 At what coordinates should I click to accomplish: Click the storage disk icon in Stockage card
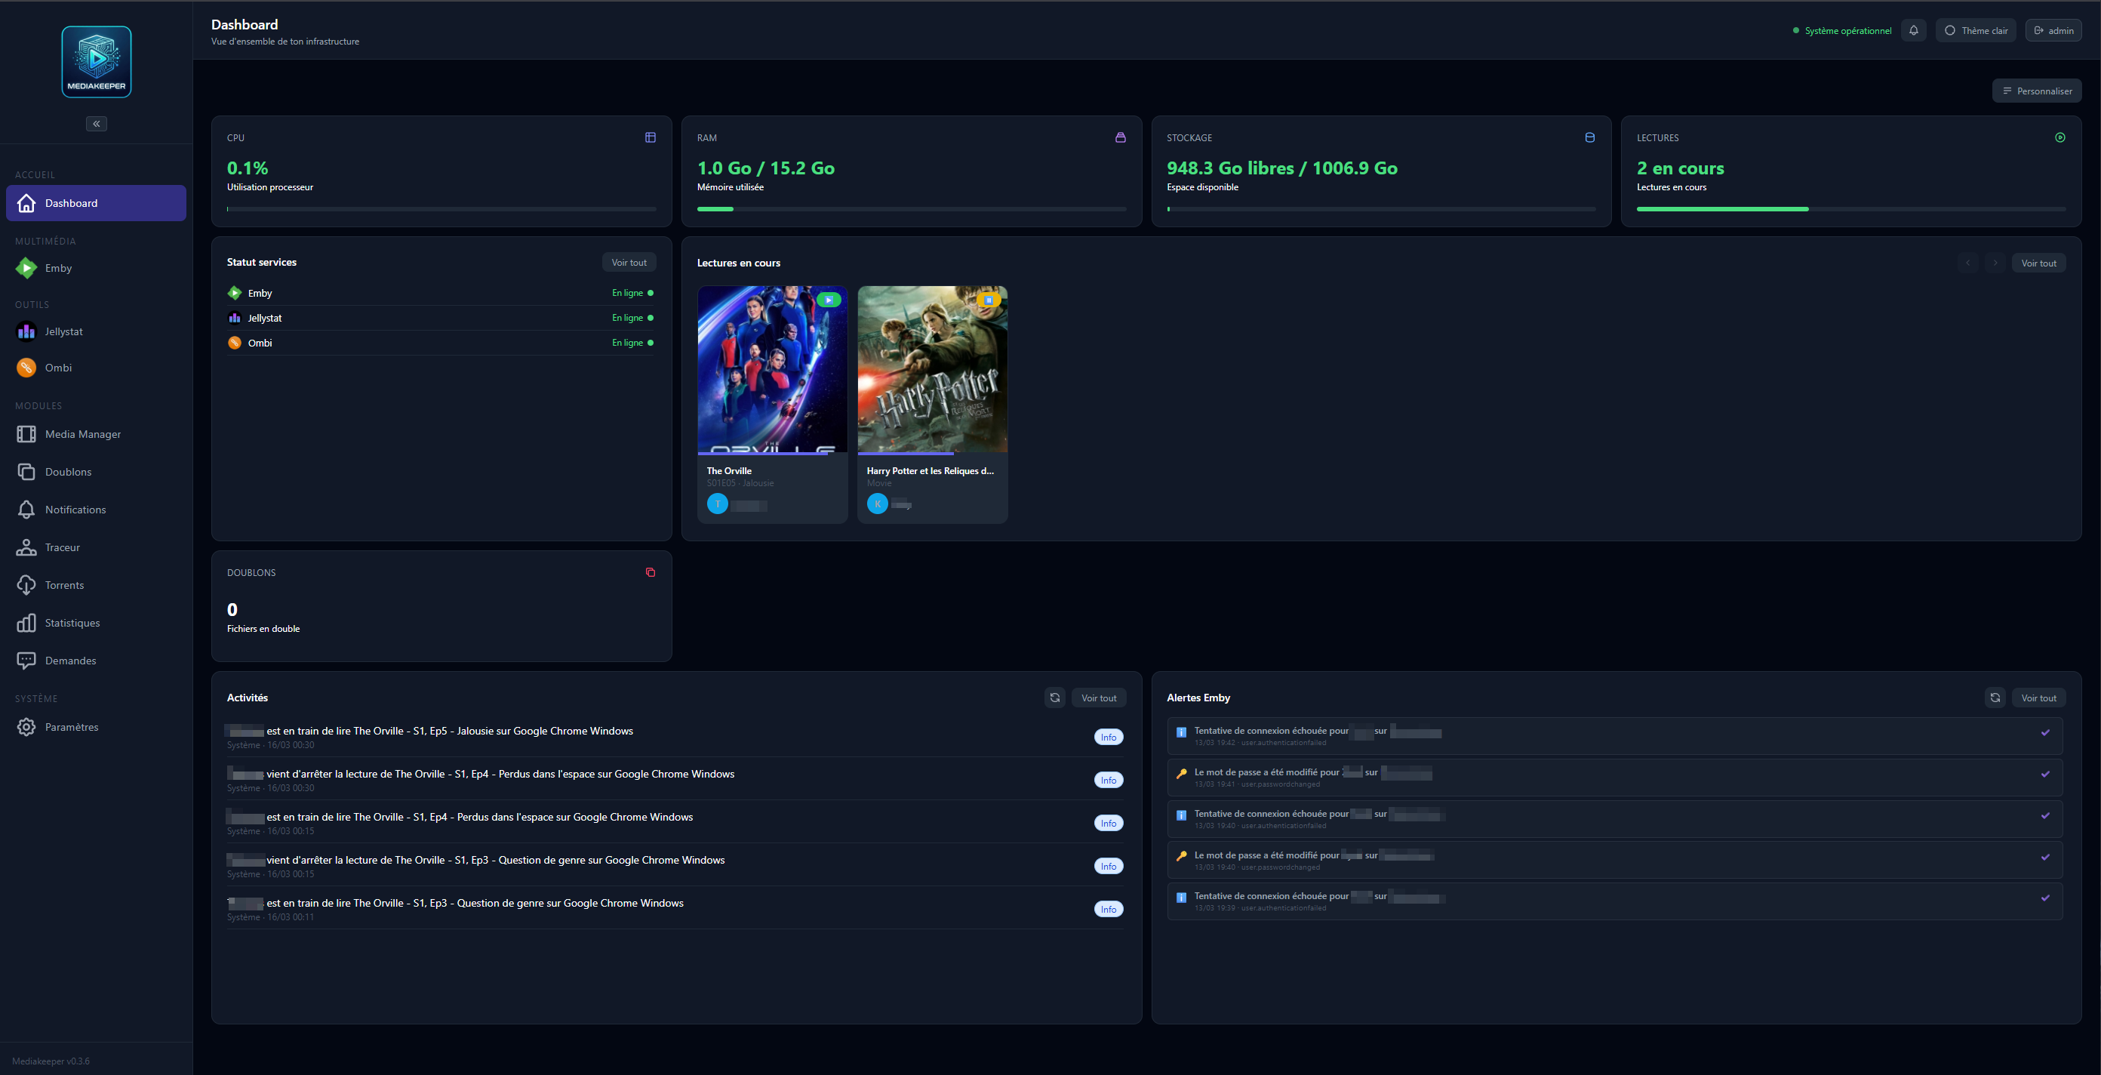(1589, 138)
